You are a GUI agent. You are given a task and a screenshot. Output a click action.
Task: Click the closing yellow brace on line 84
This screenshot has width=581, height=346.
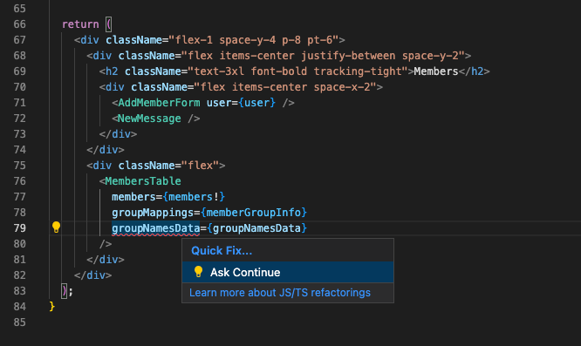click(52, 307)
